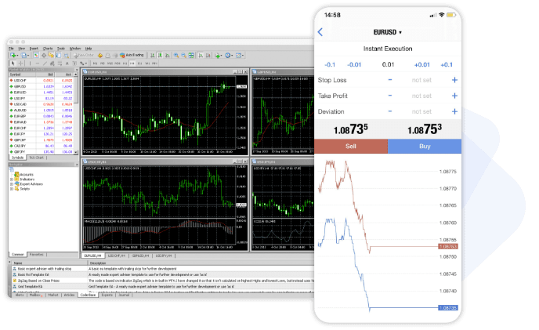Image resolution: width=539 pixels, height=330 pixels.
Task: Tap the back arrow in mobile app
Action: (x=320, y=32)
